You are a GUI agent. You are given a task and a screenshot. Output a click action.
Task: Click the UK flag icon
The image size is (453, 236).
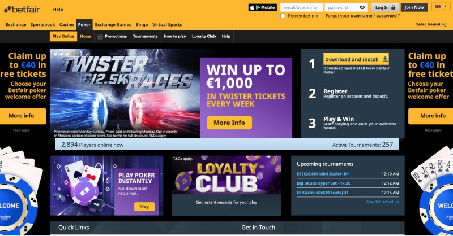coord(438,6)
